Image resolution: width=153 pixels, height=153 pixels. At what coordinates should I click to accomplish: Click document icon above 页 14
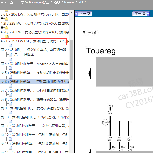coord(11,148)
